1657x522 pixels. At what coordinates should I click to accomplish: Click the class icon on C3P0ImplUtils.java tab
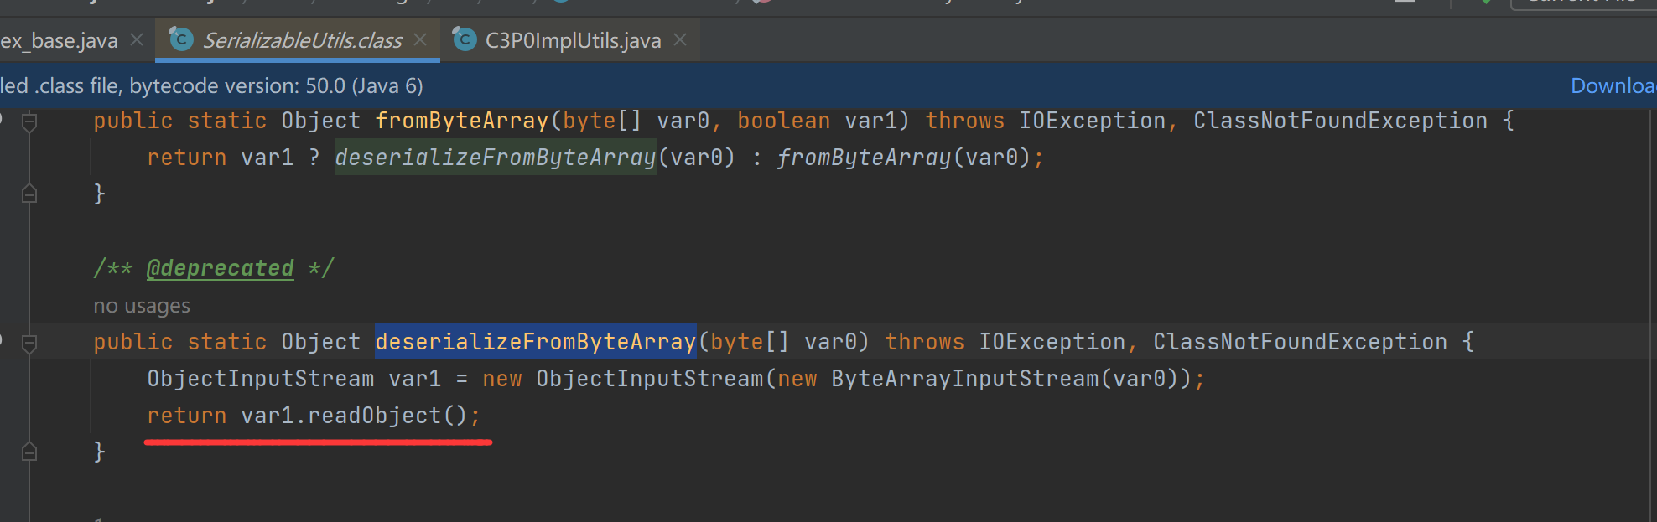point(465,39)
